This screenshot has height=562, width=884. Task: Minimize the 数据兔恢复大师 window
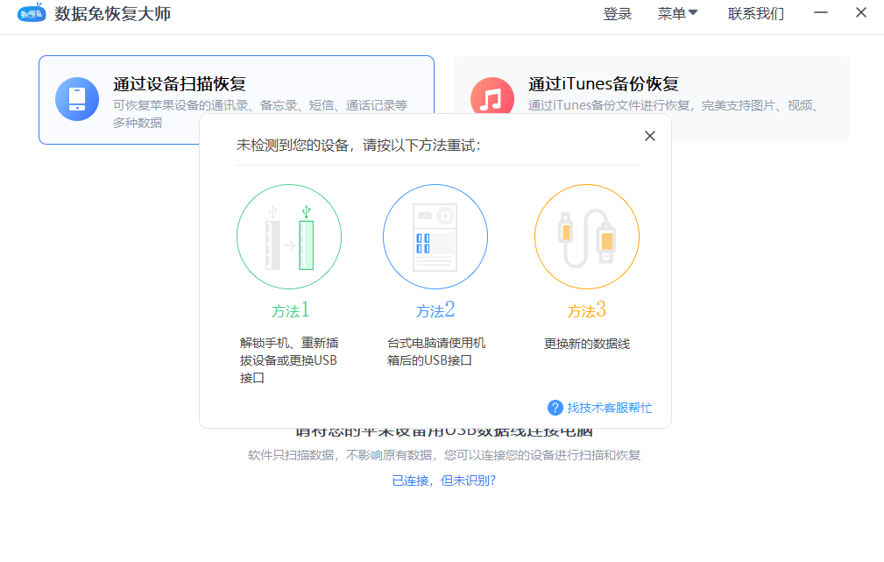[x=821, y=13]
